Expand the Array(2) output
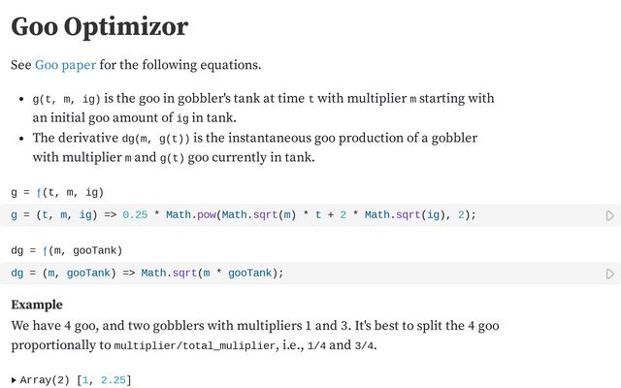 point(13,379)
